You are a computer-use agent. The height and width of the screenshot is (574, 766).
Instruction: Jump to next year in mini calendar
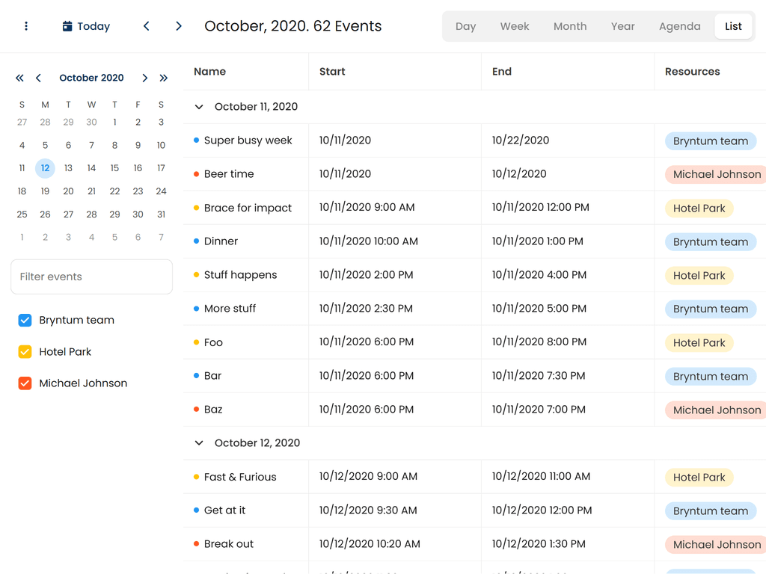(x=164, y=78)
